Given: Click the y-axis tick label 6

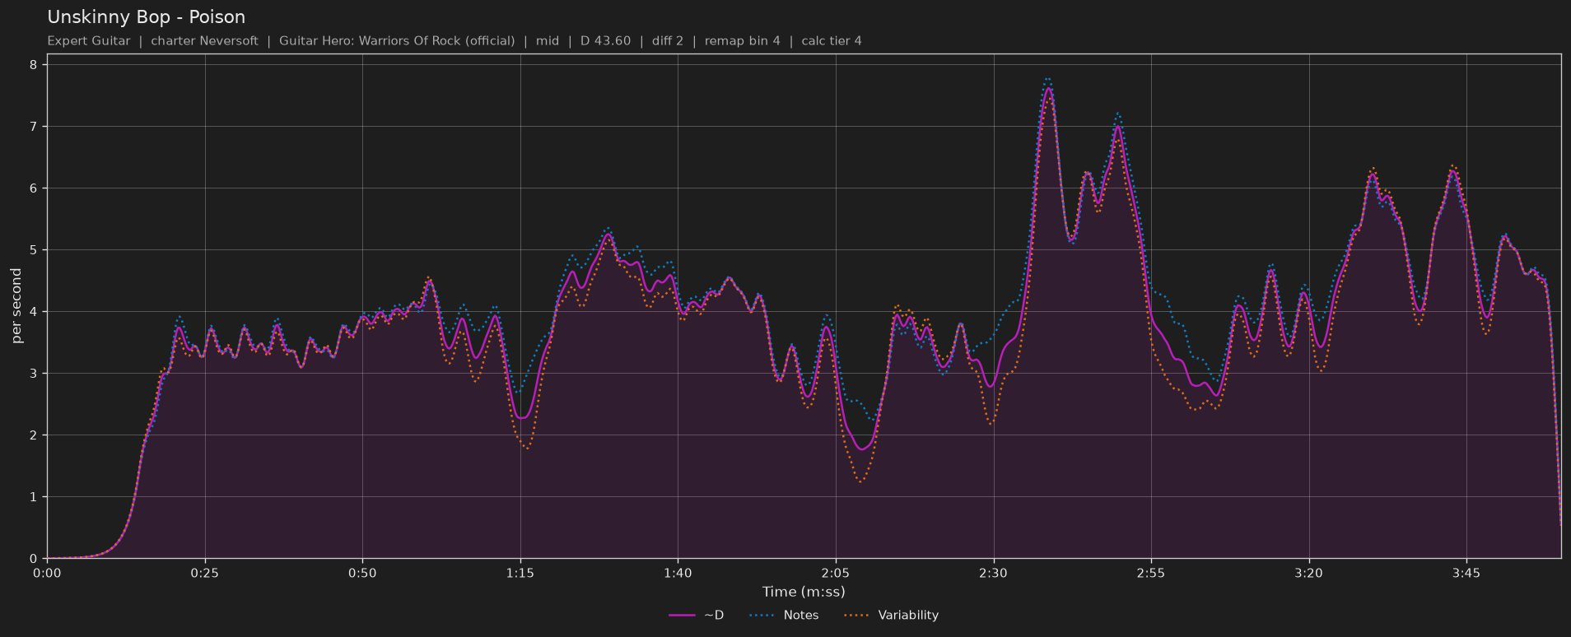Looking at the screenshot, I should pyautogui.click(x=35, y=188).
